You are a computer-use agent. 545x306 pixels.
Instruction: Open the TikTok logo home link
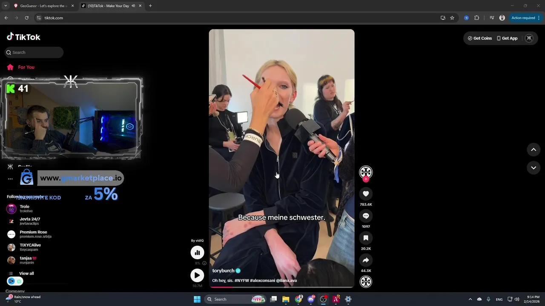[x=23, y=37]
